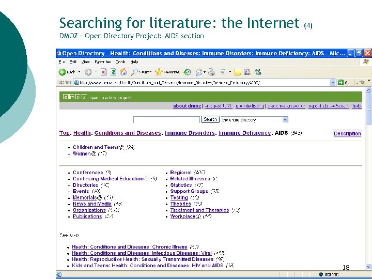Click the dmoz logo in green banner
Viewport: 372px width, 279px height.
point(74,97)
